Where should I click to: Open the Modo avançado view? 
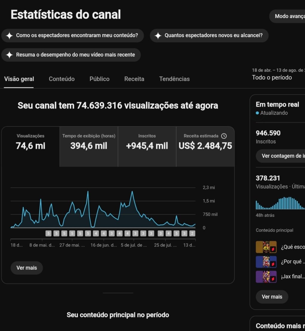click(x=287, y=16)
